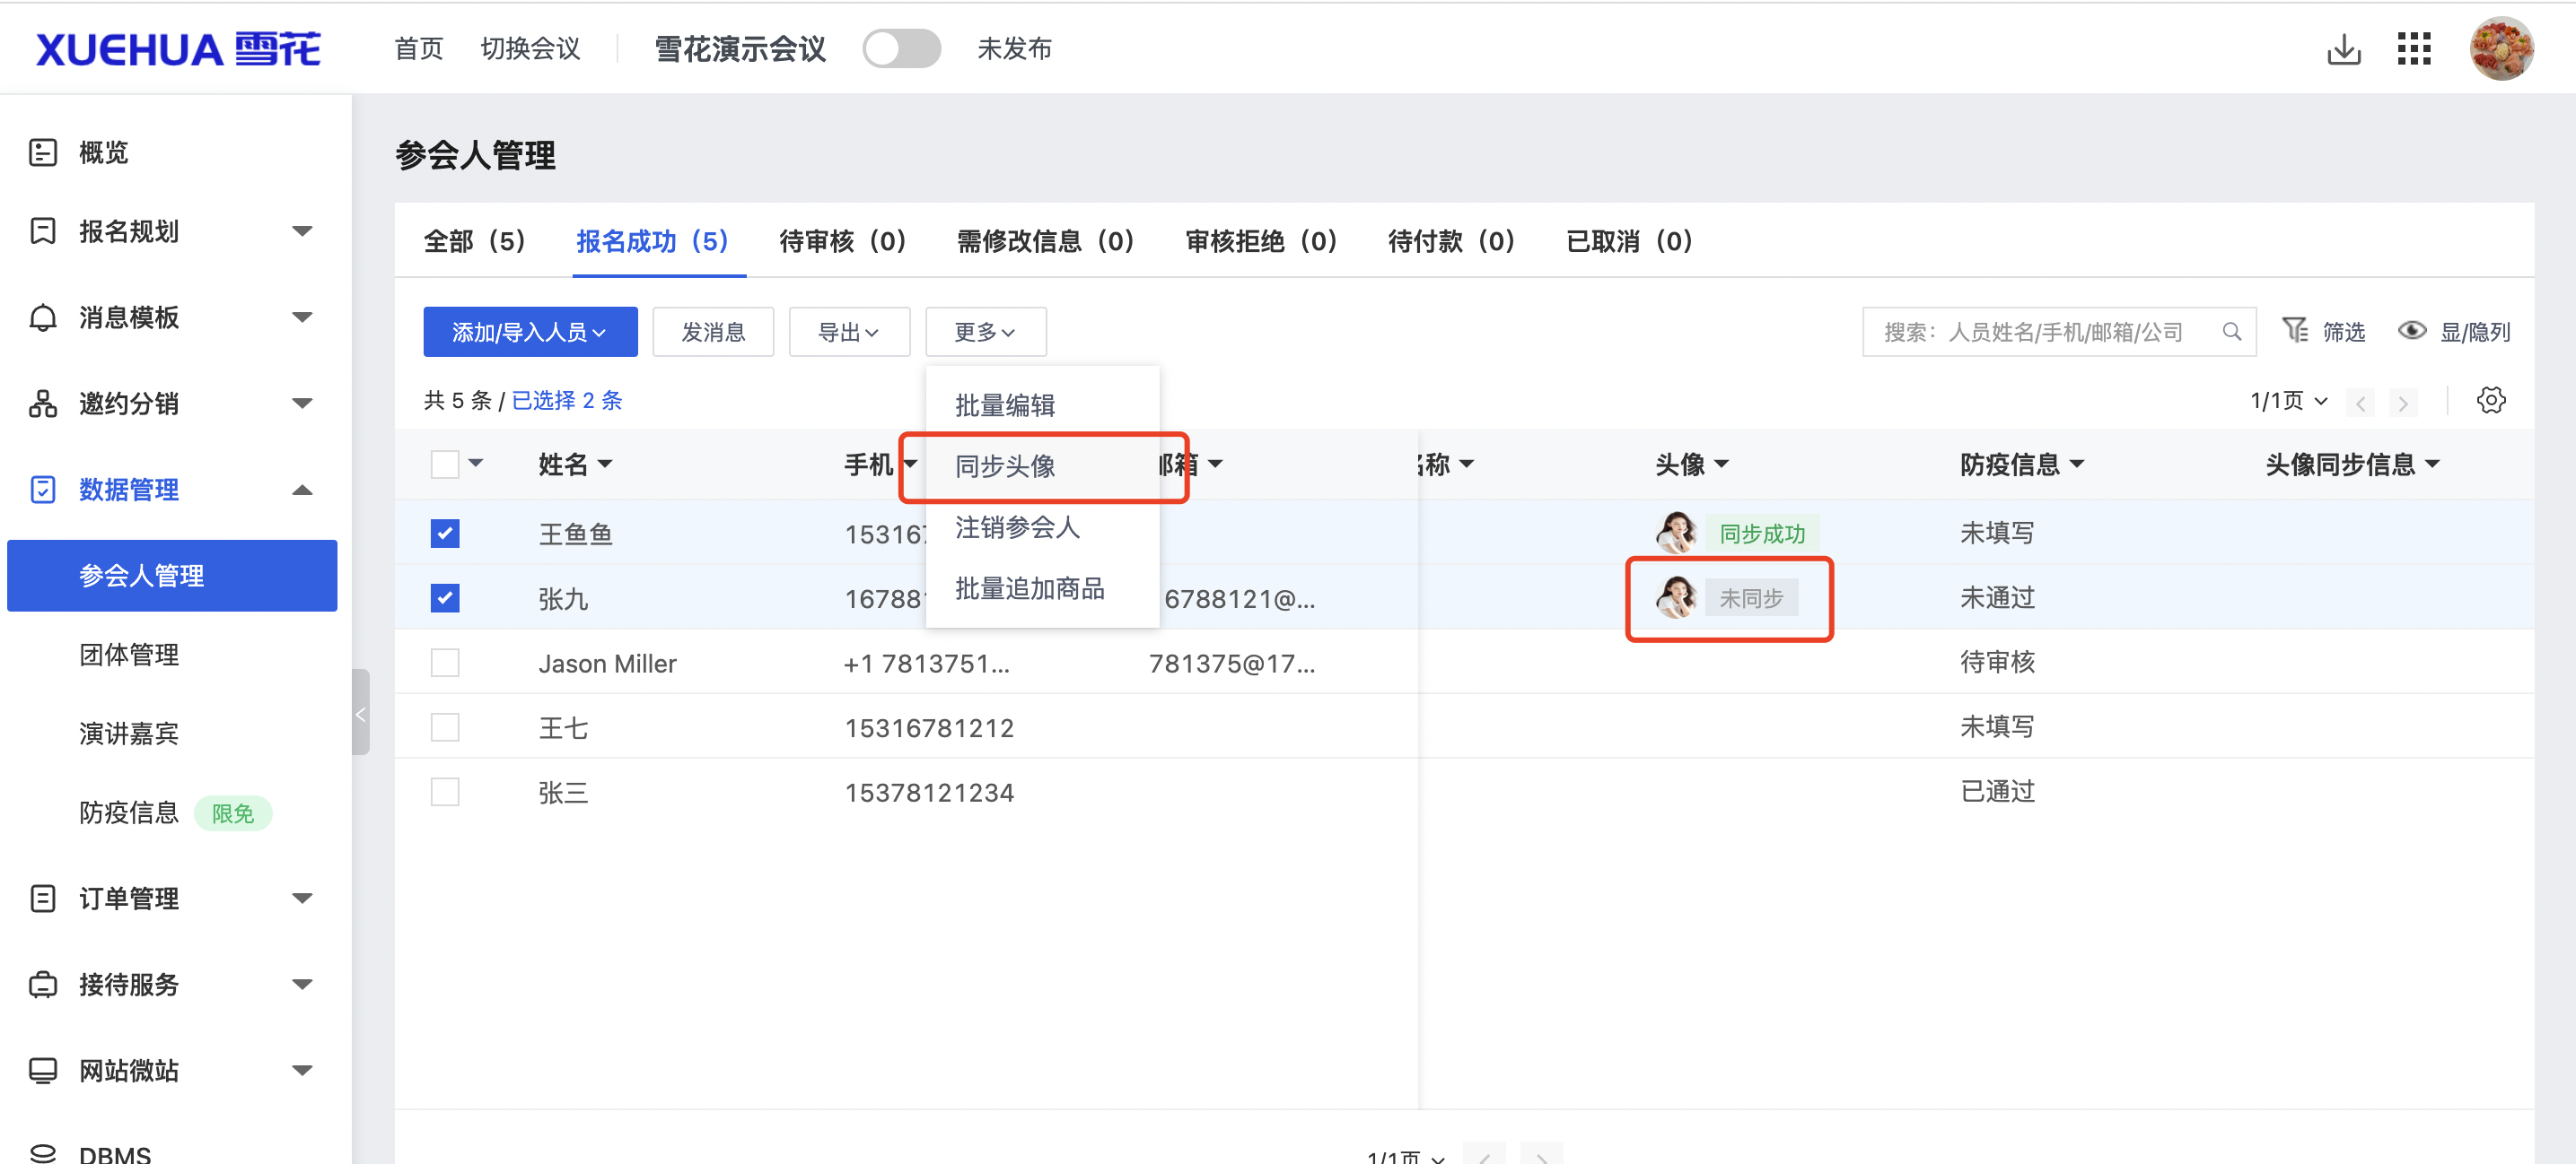Click the 报名规划 bookmark icon
Screen dimensions: 2576x1164
[43, 230]
